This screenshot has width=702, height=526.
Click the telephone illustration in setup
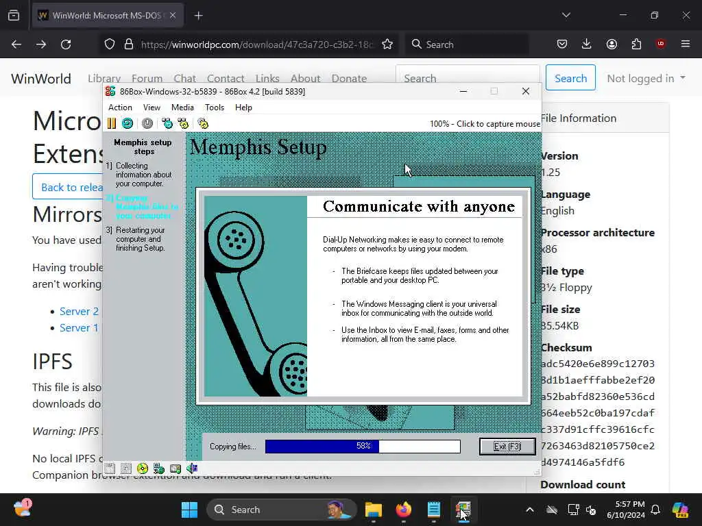(x=256, y=296)
